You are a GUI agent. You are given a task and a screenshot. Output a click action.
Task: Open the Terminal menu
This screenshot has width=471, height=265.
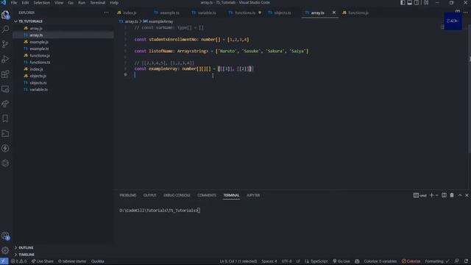point(98,3)
